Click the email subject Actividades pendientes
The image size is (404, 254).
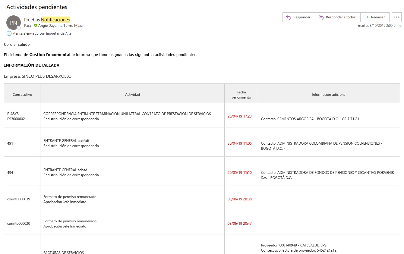pos(37,7)
